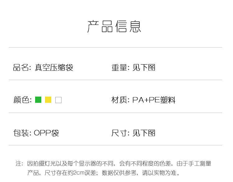Select the PA+PE塑料 material text
The image size is (233, 182).
pyautogui.click(x=154, y=100)
